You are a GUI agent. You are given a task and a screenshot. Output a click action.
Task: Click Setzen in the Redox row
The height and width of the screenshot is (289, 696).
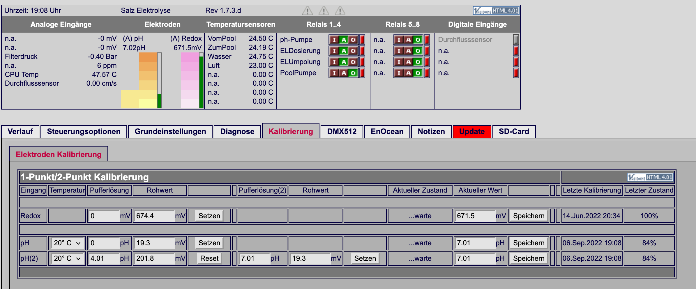[x=209, y=216]
